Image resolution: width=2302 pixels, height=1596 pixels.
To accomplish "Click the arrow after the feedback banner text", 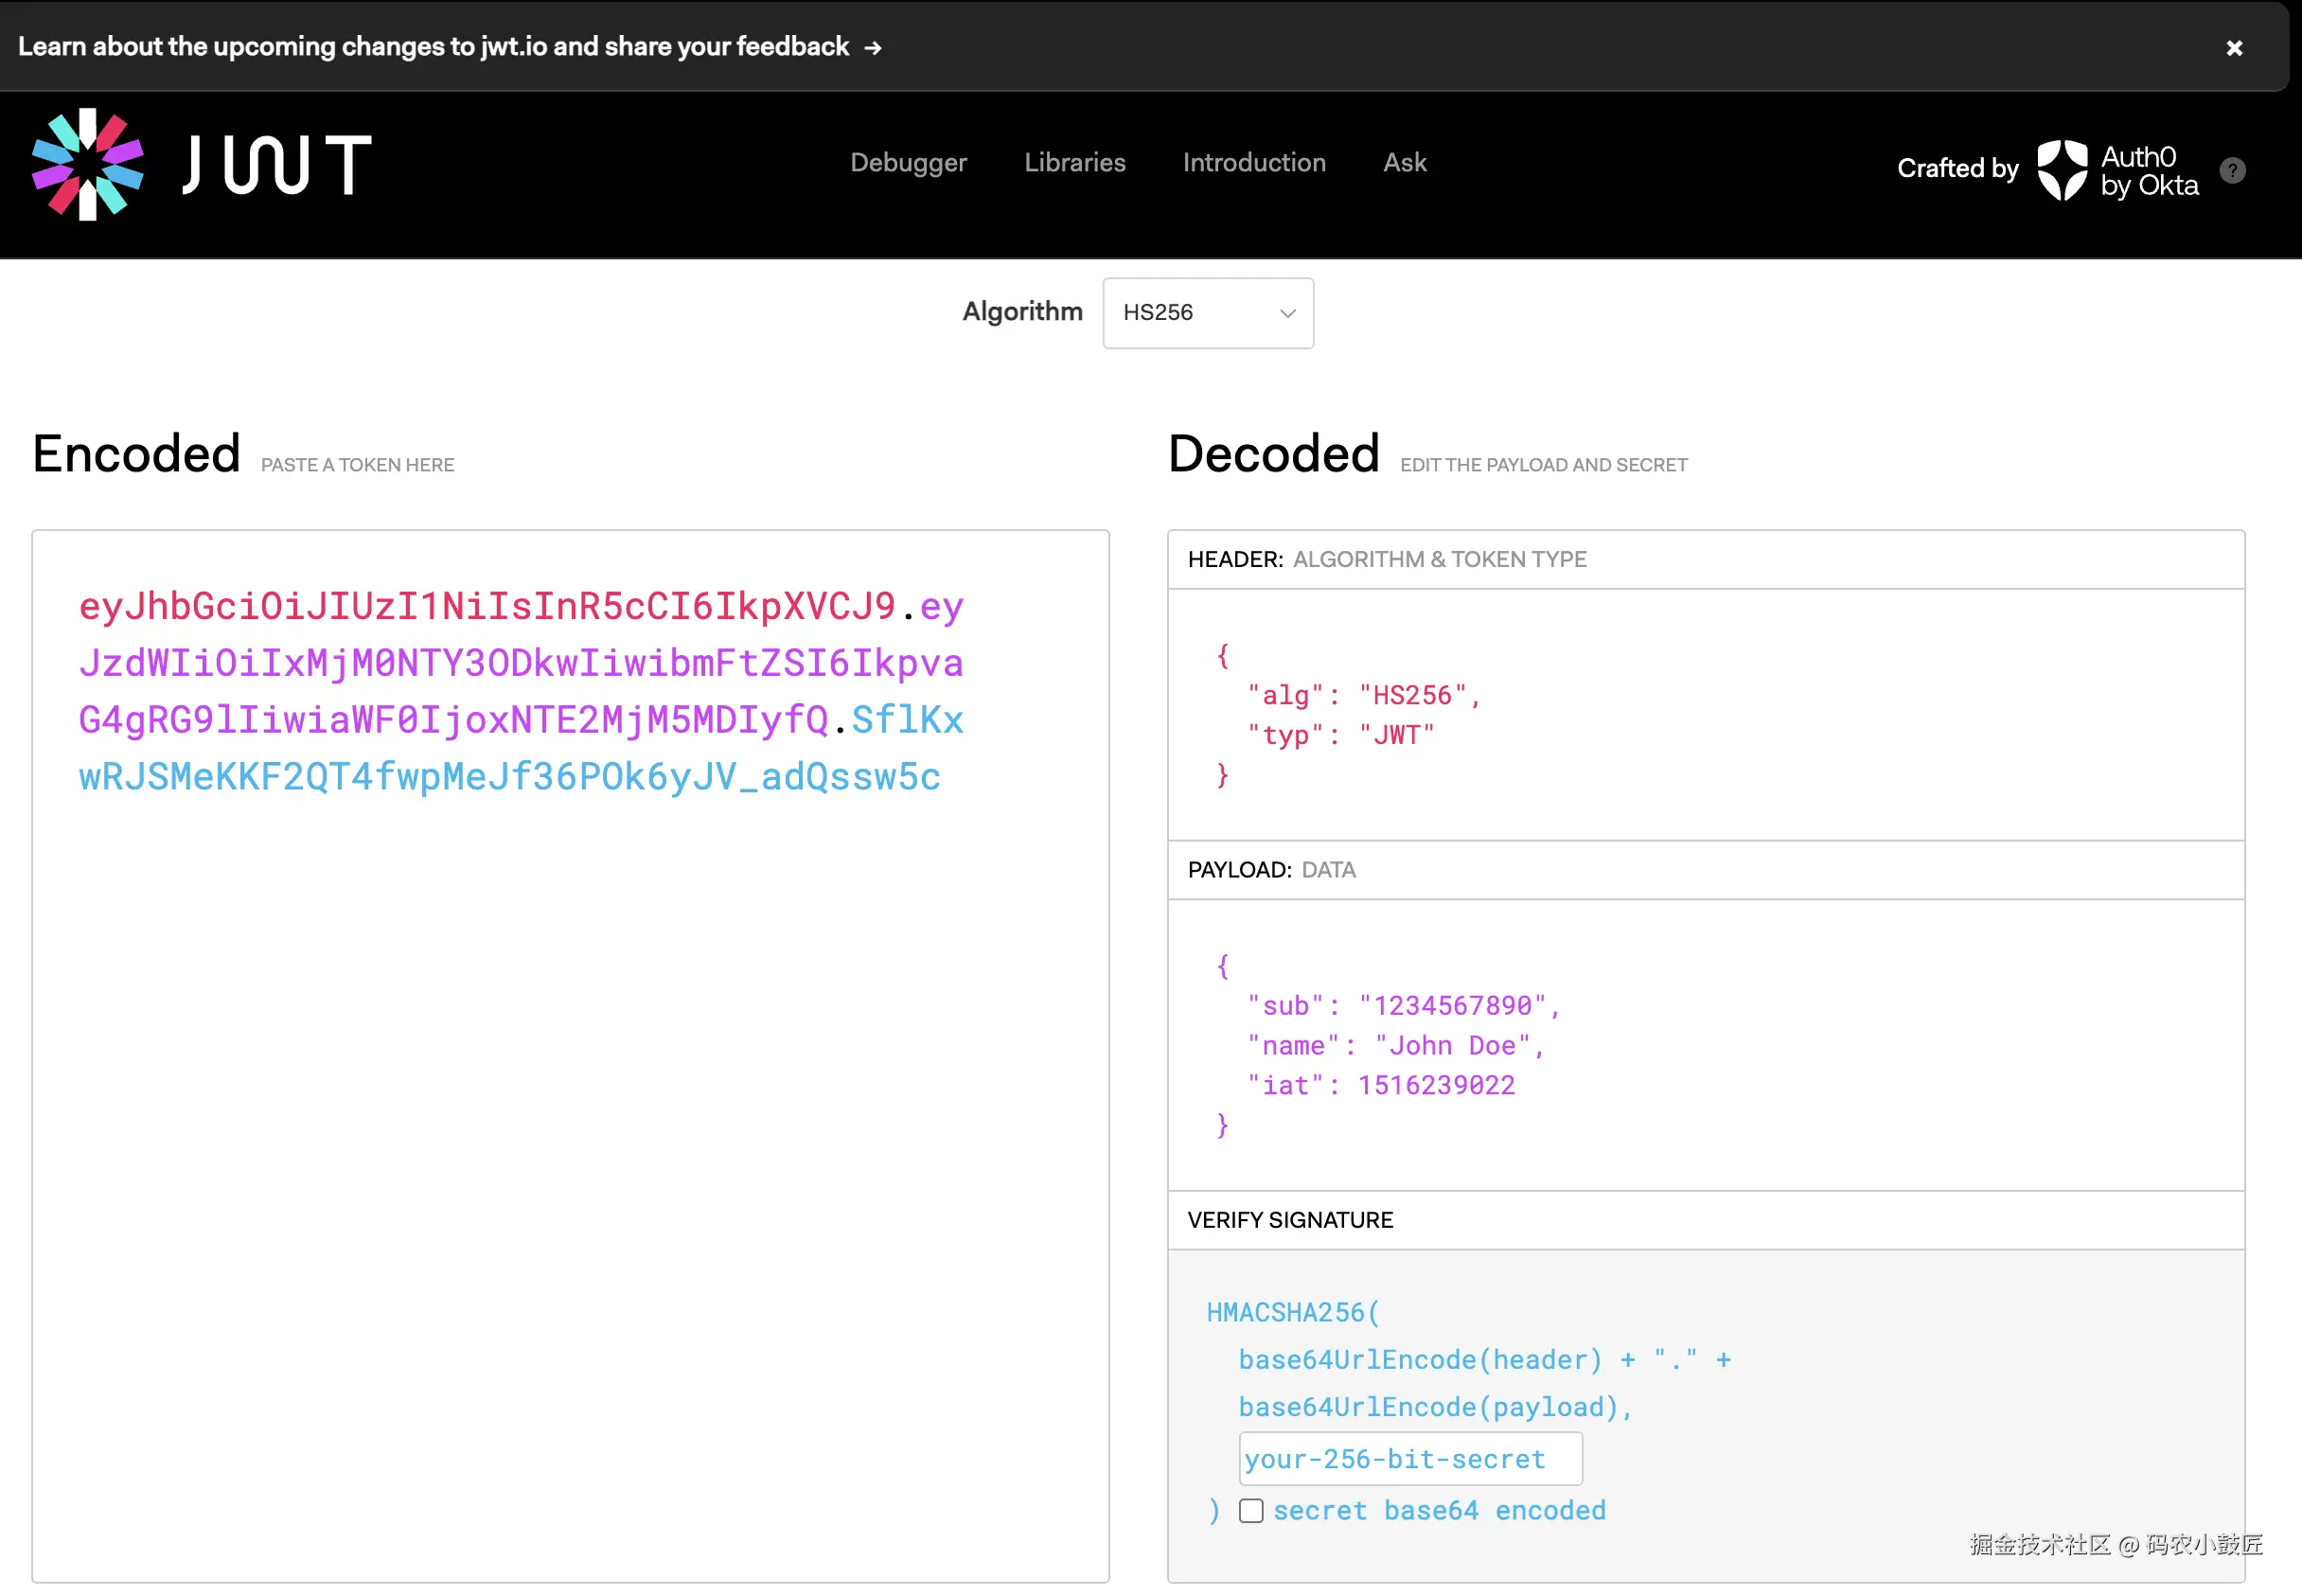I will tap(873, 48).
